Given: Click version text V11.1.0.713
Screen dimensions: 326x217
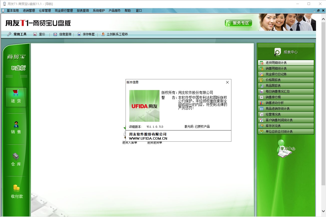Looking at the screenshot, I should pyautogui.click(x=155, y=127).
